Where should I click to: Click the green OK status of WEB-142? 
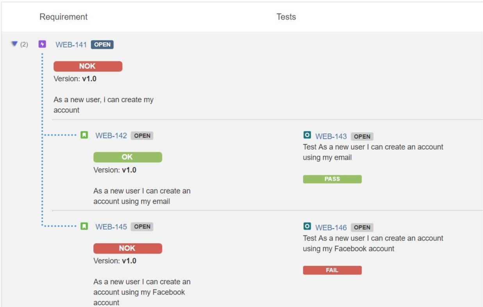(128, 157)
